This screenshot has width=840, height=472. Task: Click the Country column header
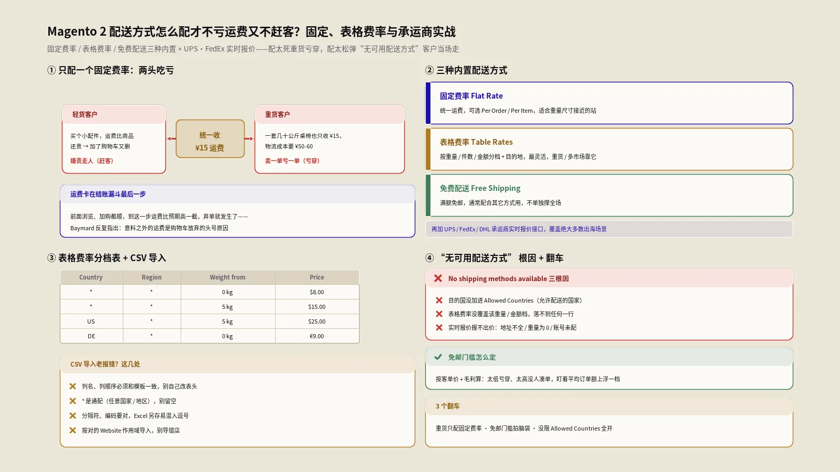pos(91,277)
